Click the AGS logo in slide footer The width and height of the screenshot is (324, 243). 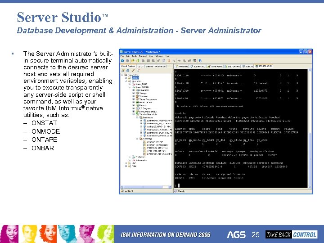point(236,234)
